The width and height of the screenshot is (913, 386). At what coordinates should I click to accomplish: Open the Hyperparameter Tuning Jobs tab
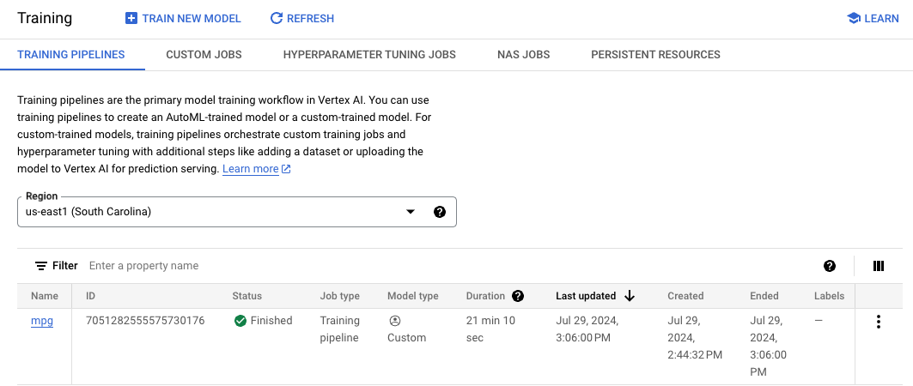(369, 55)
